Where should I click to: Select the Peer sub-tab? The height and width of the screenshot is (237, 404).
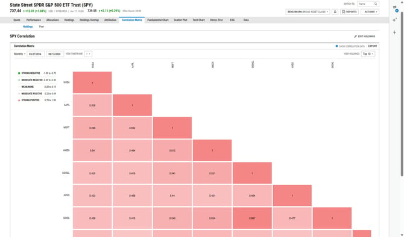point(42,26)
